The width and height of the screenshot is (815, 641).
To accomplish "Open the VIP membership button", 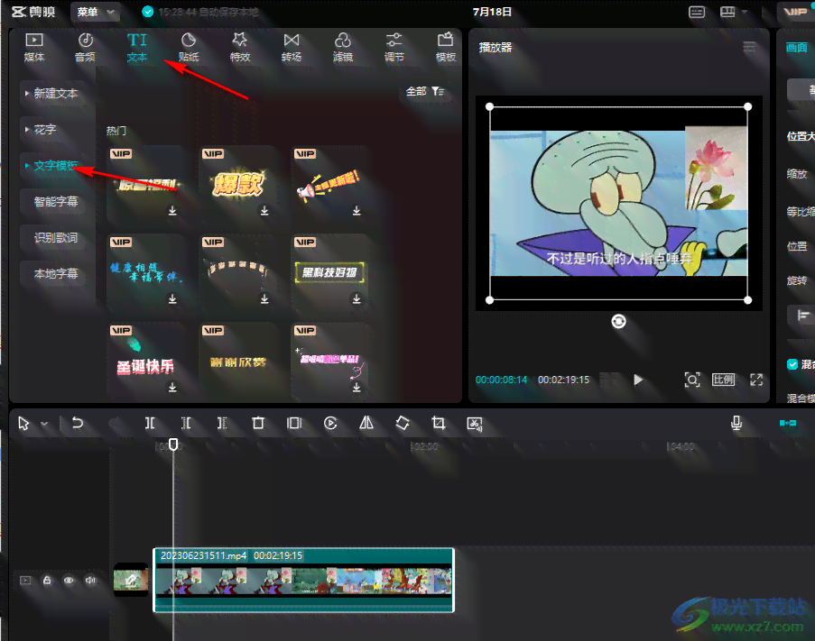I will point(796,12).
